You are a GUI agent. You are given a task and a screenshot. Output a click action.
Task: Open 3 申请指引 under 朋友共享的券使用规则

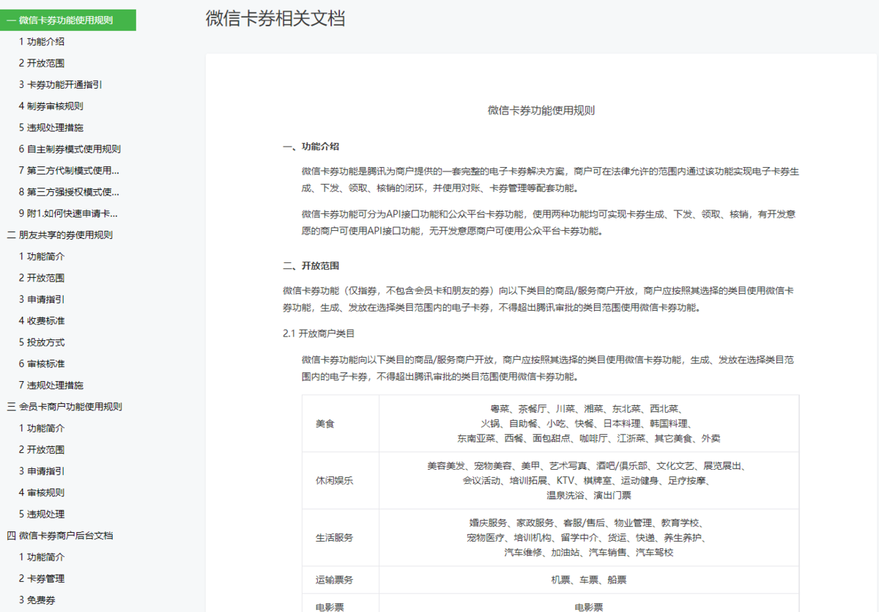coord(42,299)
